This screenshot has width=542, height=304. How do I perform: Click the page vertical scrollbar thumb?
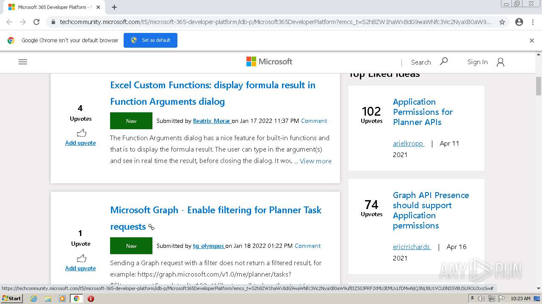click(x=539, y=86)
